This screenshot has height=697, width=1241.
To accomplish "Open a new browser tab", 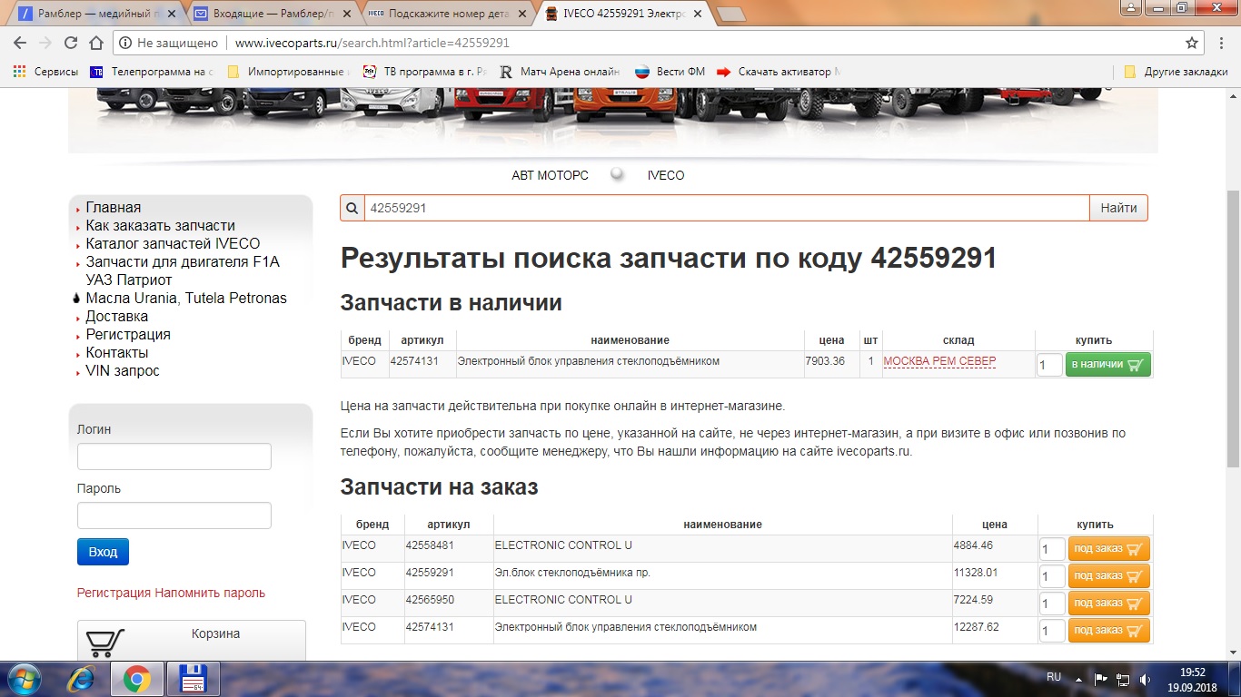I will point(730,15).
